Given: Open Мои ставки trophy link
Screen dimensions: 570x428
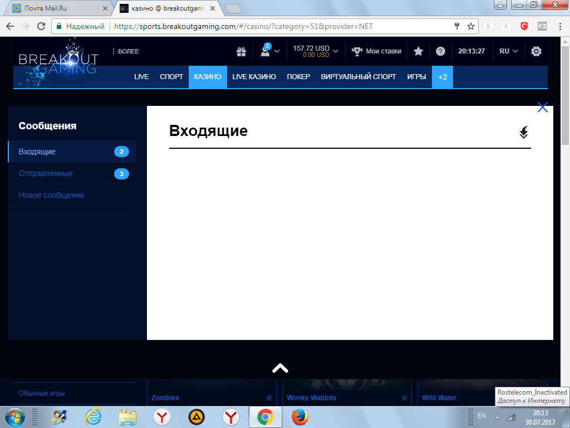Looking at the screenshot, I should tap(376, 51).
